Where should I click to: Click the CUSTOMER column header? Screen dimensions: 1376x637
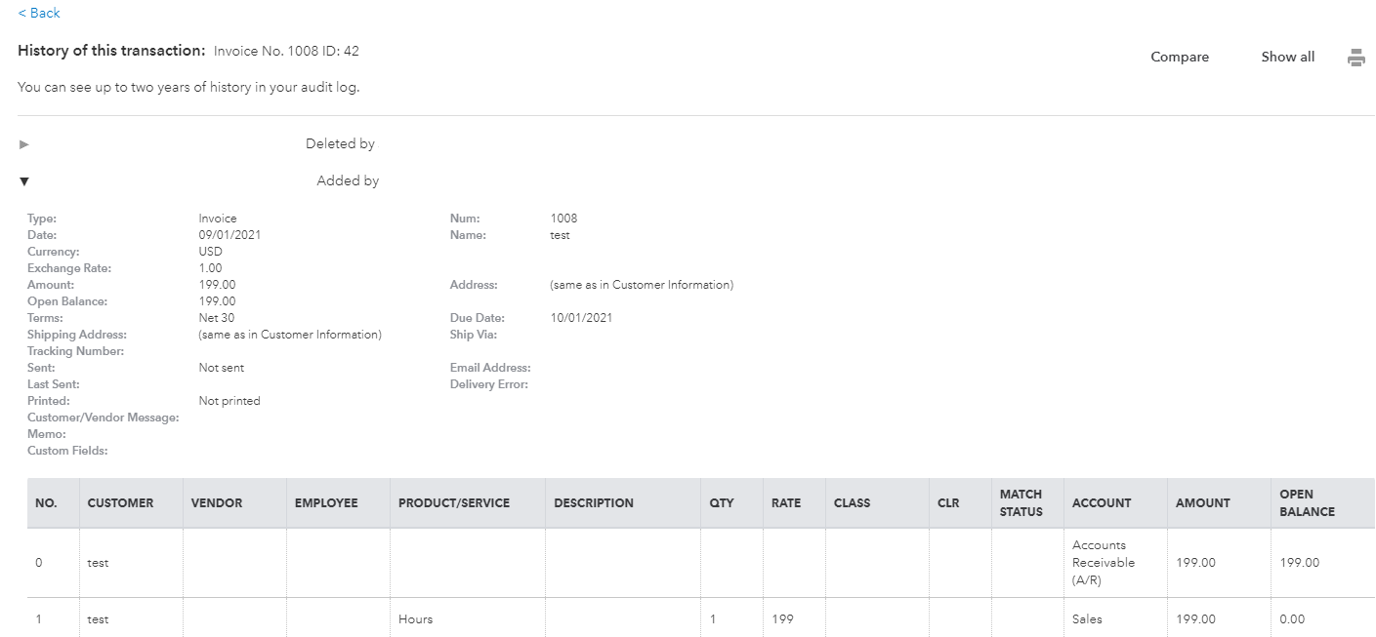point(120,503)
